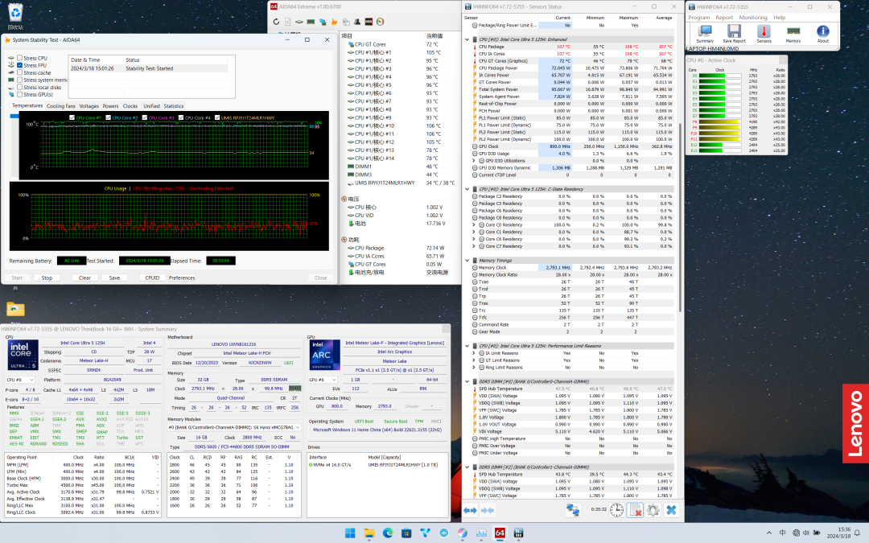
Task: Open the CPU #0 selector dropdown
Action: (20, 380)
